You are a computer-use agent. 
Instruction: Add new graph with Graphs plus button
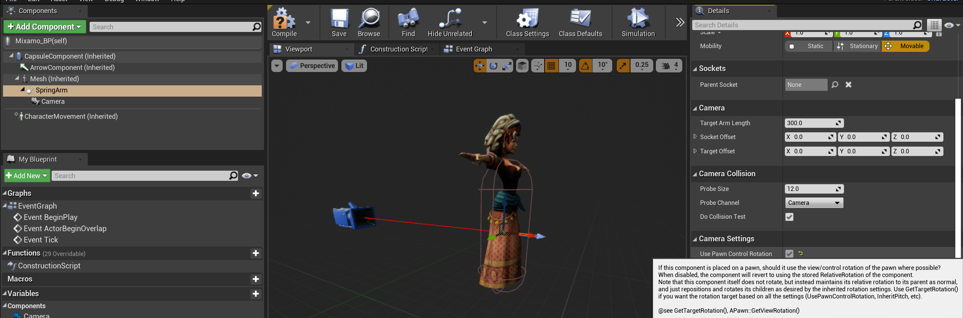point(256,193)
